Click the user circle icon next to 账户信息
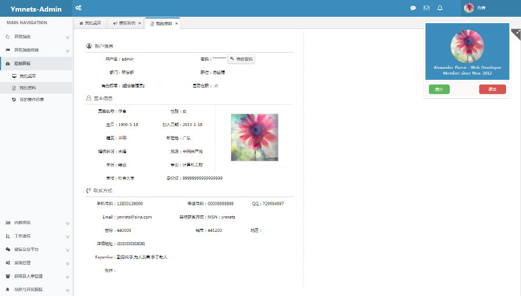 (89, 46)
